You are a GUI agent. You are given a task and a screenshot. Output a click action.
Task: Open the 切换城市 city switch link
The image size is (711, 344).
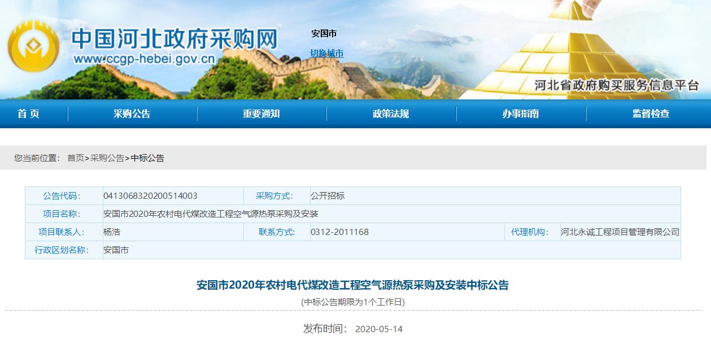(326, 53)
